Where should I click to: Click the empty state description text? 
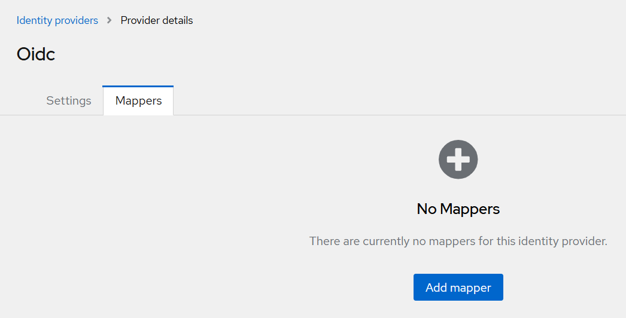click(458, 241)
